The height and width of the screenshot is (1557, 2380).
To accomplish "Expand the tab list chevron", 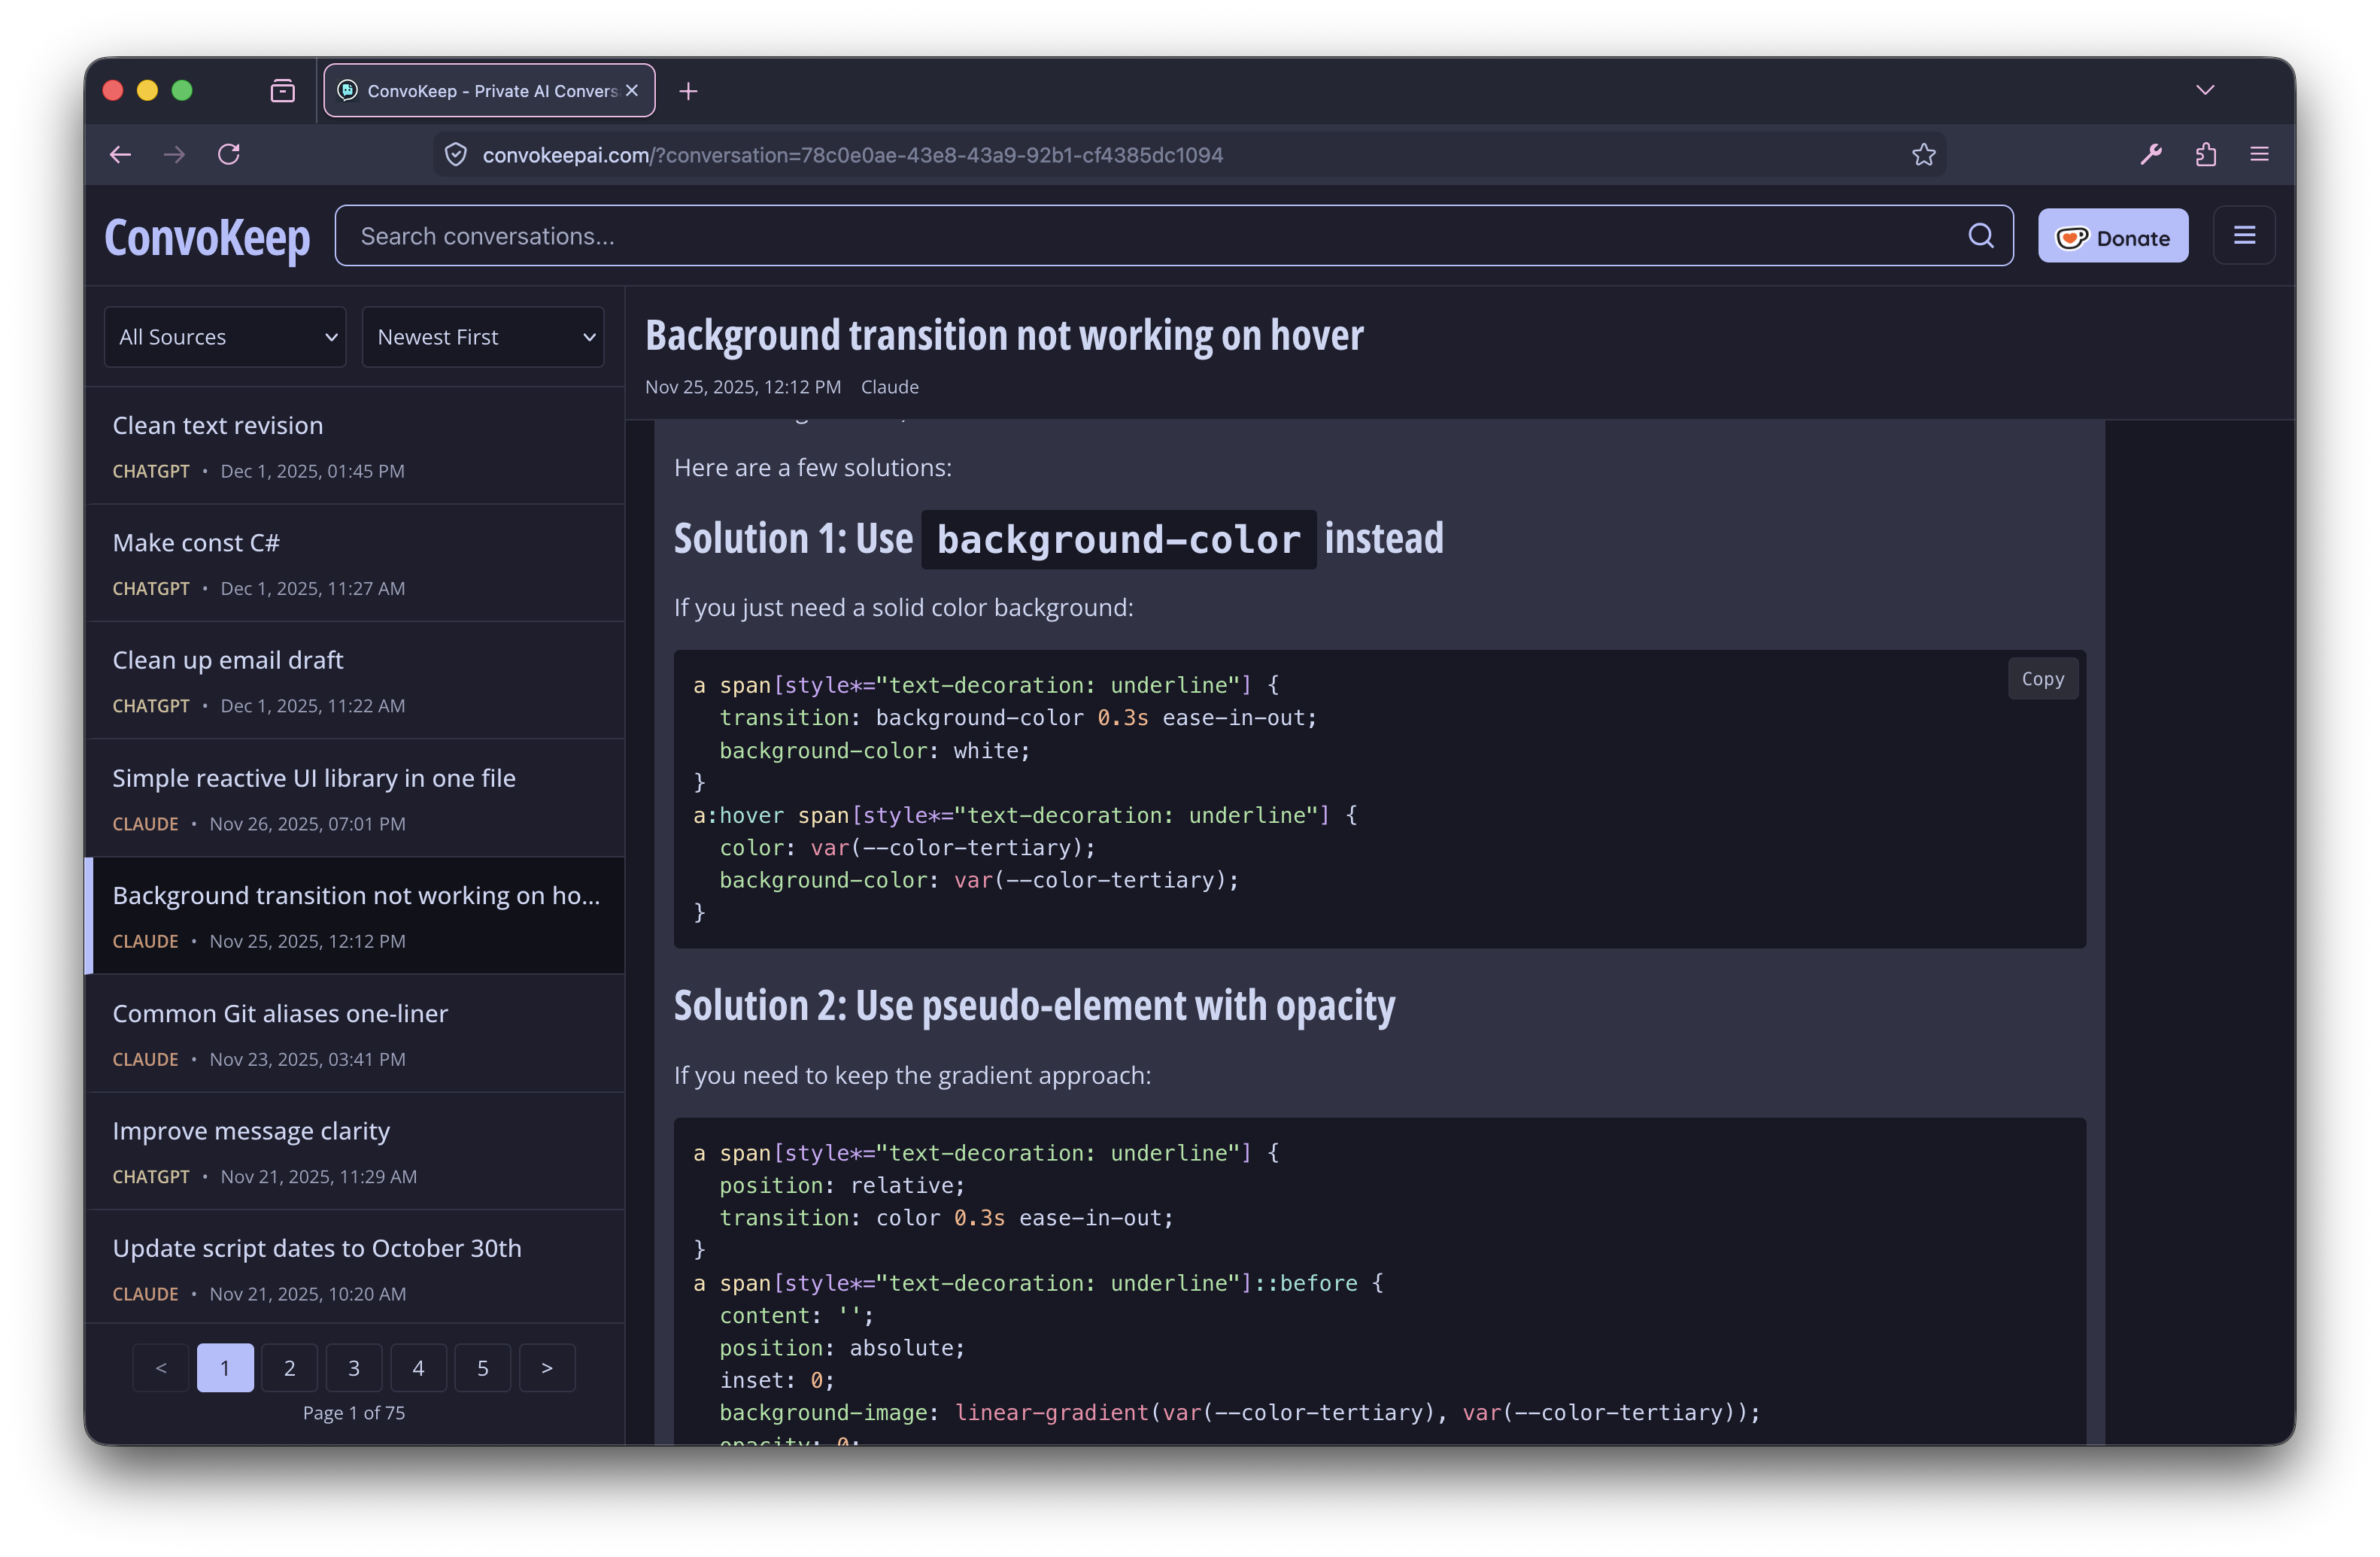I will pyautogui.click(x=2205, y=90).
